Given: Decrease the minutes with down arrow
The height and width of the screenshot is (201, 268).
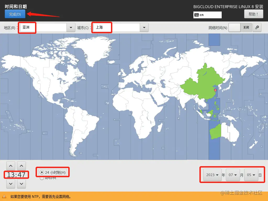Looking at the screenshot, I should [x=21, y=184].
